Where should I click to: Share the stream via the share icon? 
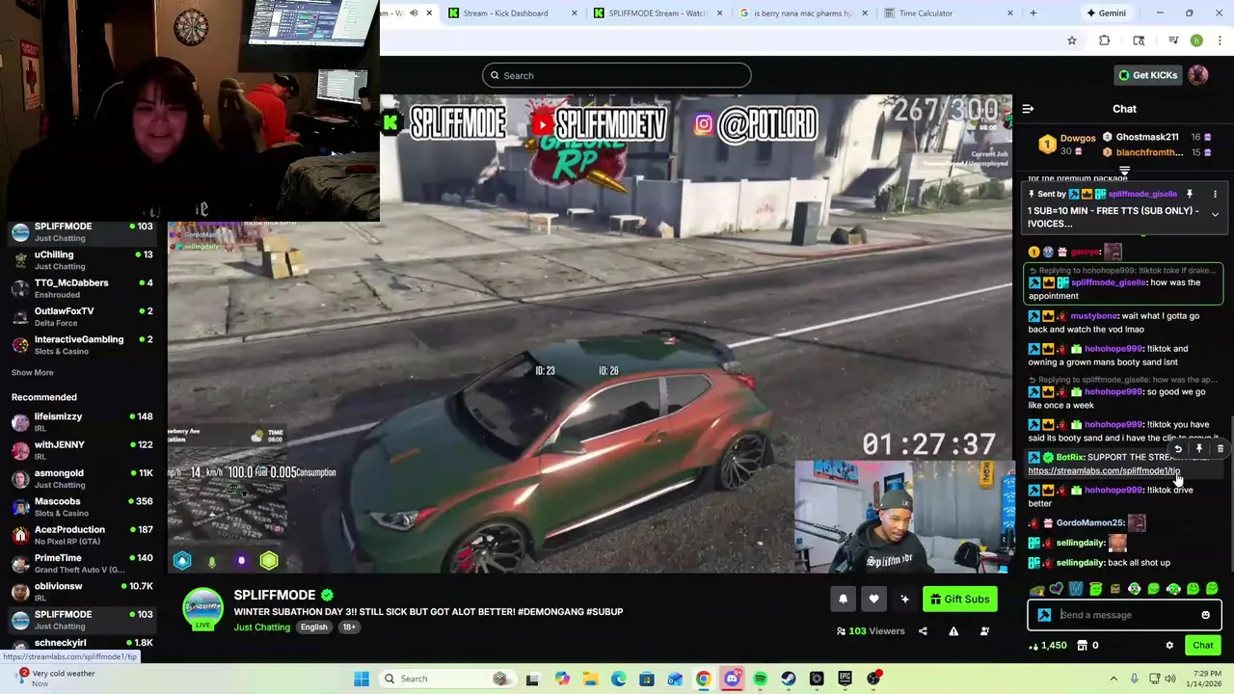tap(923, 631)
